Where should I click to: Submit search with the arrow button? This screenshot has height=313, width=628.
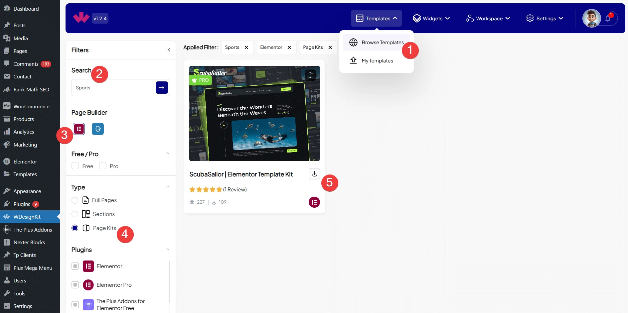tap(162, 88)
